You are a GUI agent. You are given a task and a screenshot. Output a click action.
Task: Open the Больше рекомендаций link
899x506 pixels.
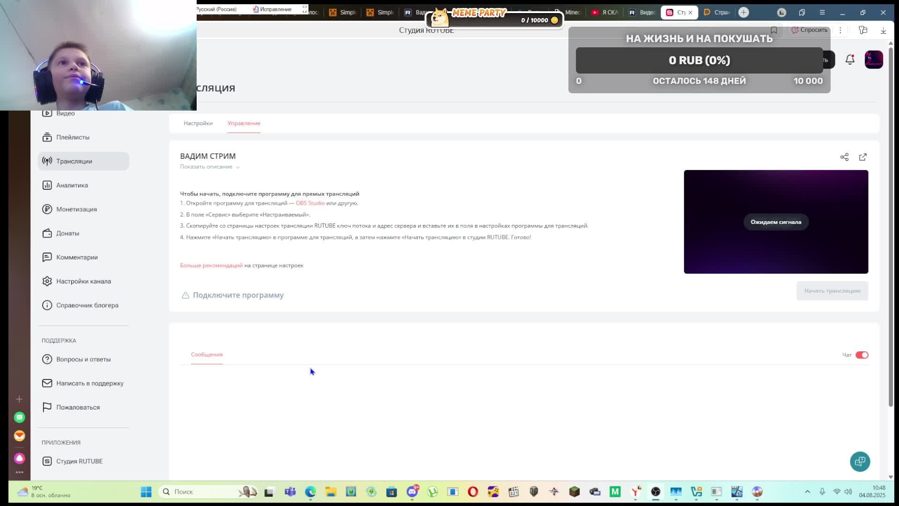tap(211, 265)
